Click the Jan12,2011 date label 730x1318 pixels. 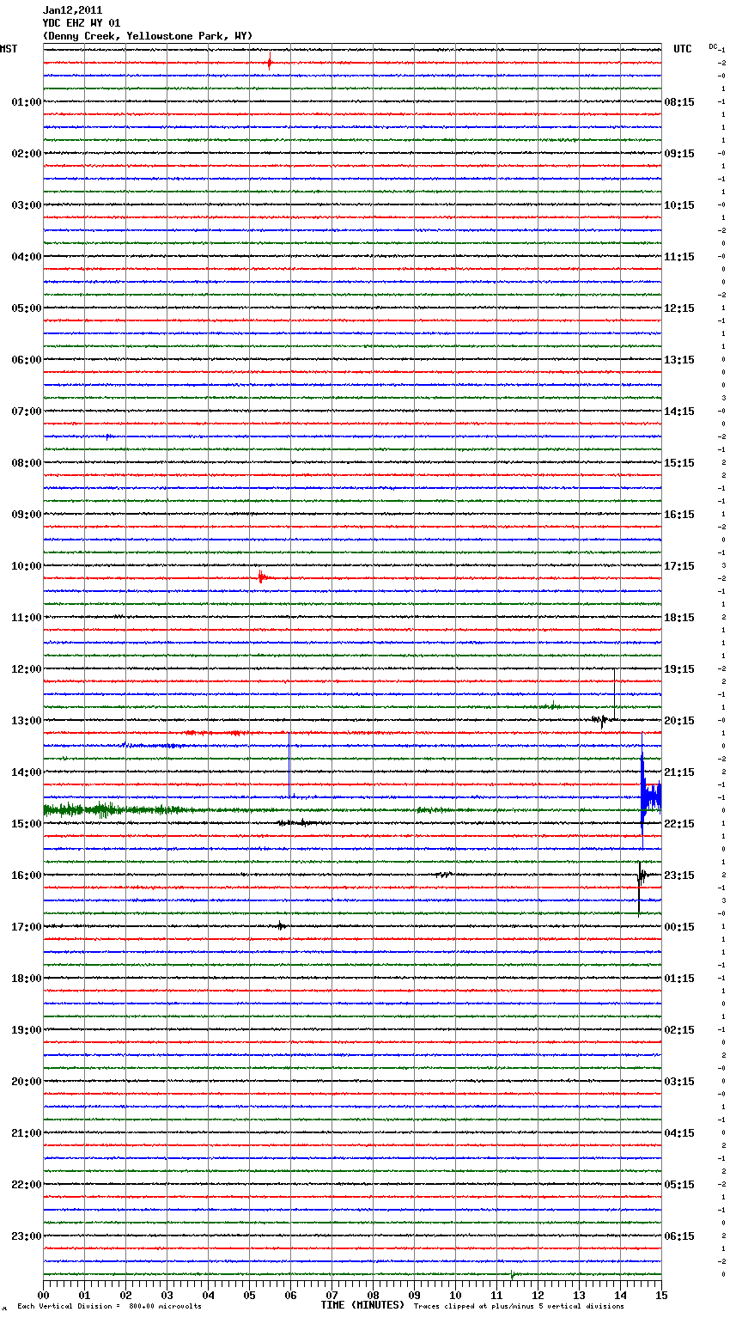[x=72, y=10]
